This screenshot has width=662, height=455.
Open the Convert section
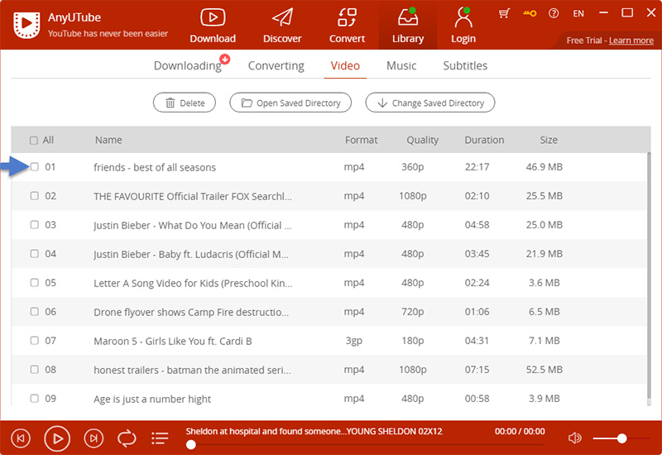click(x=347, y=26)
